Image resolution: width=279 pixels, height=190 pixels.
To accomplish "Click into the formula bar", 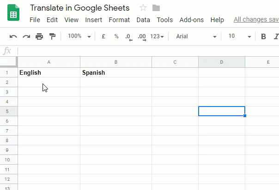I will tap(148, 51).
